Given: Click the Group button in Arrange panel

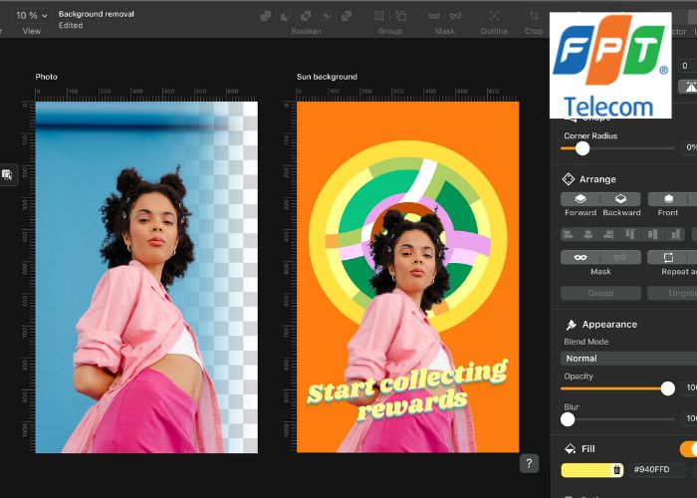Looking at the screenshot, I should point(599,294).
